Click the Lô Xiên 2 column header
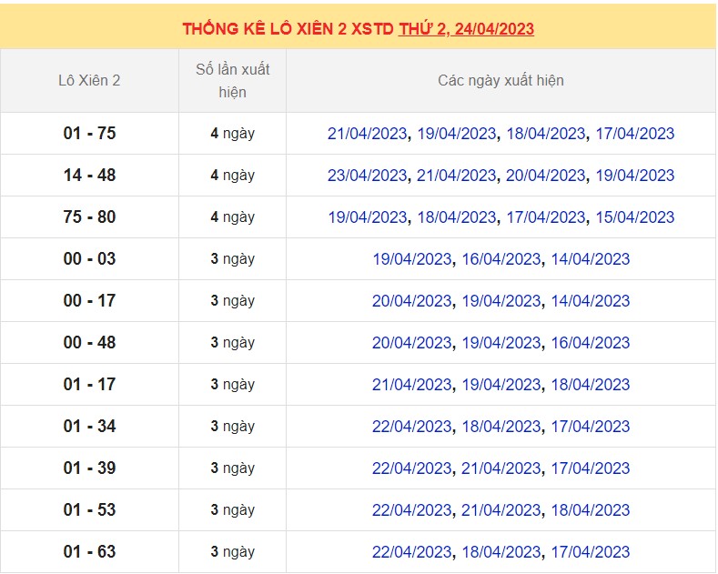This screenshot has width=718, height=574. pos(89,80)
